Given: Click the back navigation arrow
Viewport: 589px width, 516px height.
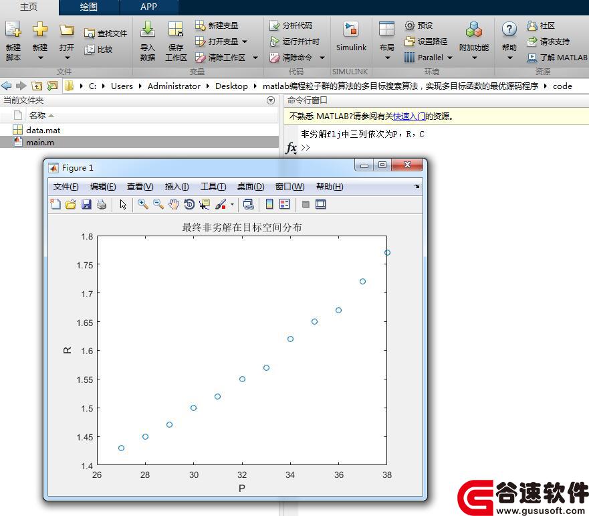Looking at the screenshot, I should [7, 86].
